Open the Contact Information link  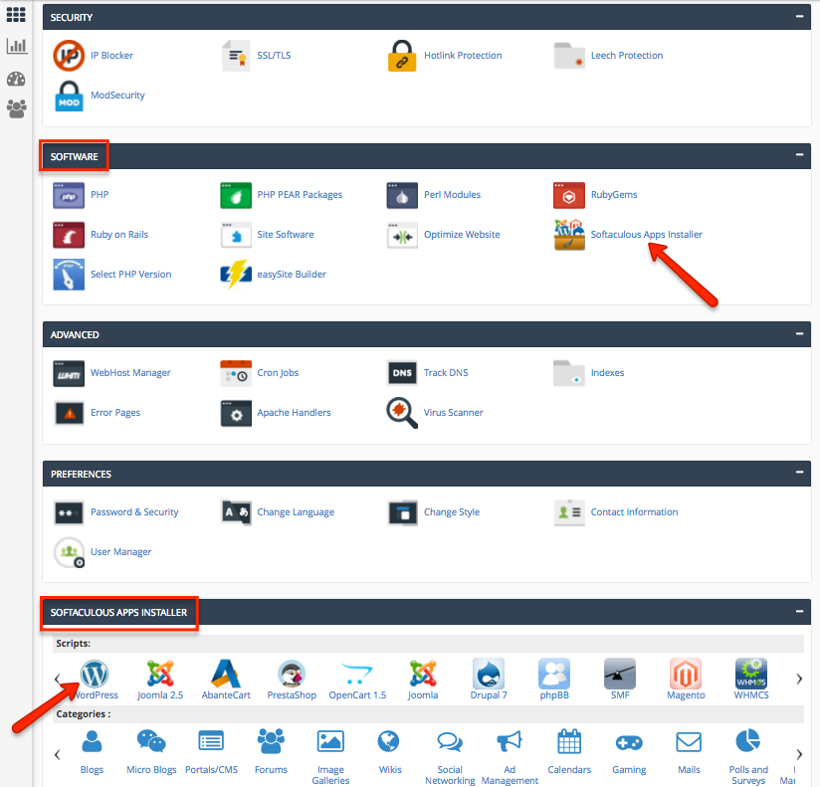pyautogui.click(x=634, y=512)
